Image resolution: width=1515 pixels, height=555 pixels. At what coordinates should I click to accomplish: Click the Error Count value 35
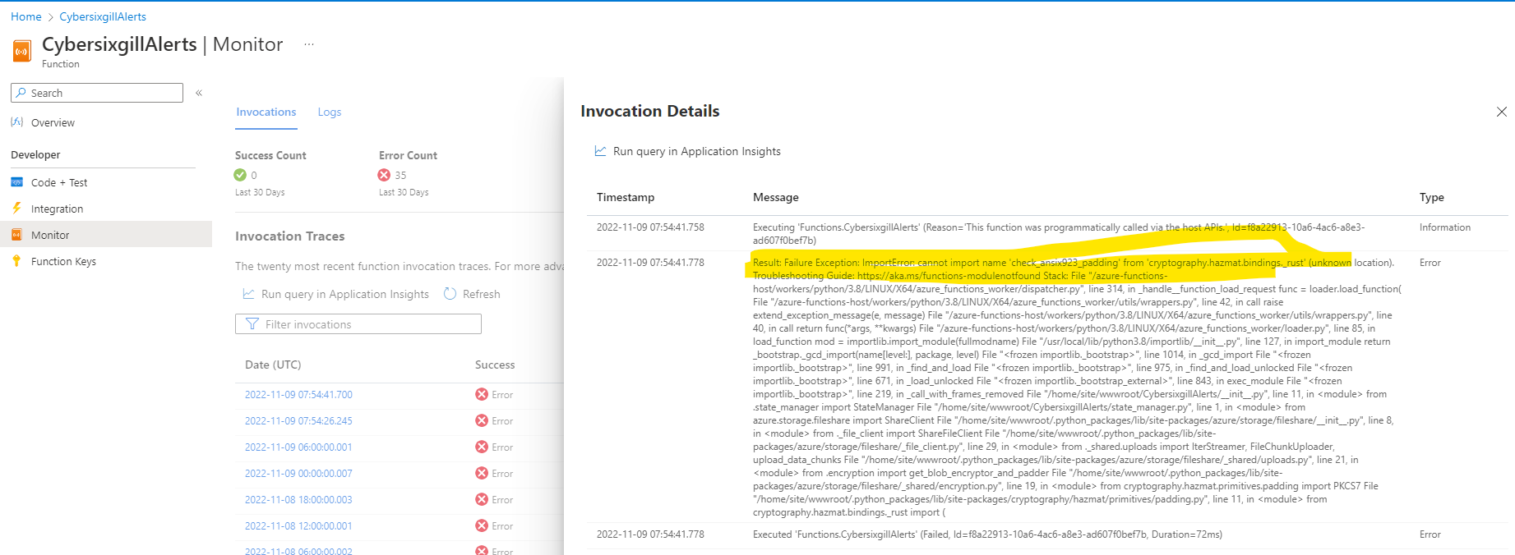pos(400,176)
